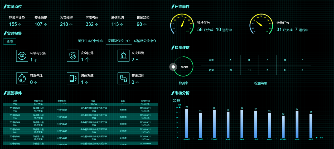This screenshot has width=334, height=149.
Task: Click the 火灾报警 siren icon
Action: 123,56
